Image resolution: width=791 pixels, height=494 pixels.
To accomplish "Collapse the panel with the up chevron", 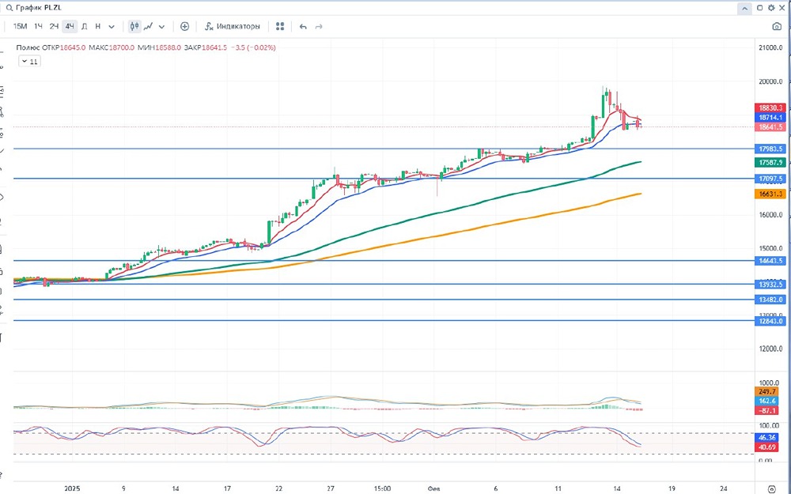I will coord(744,8).
